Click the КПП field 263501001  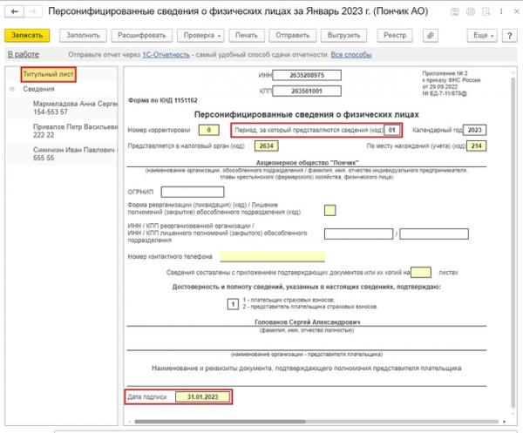click(307, 91)
